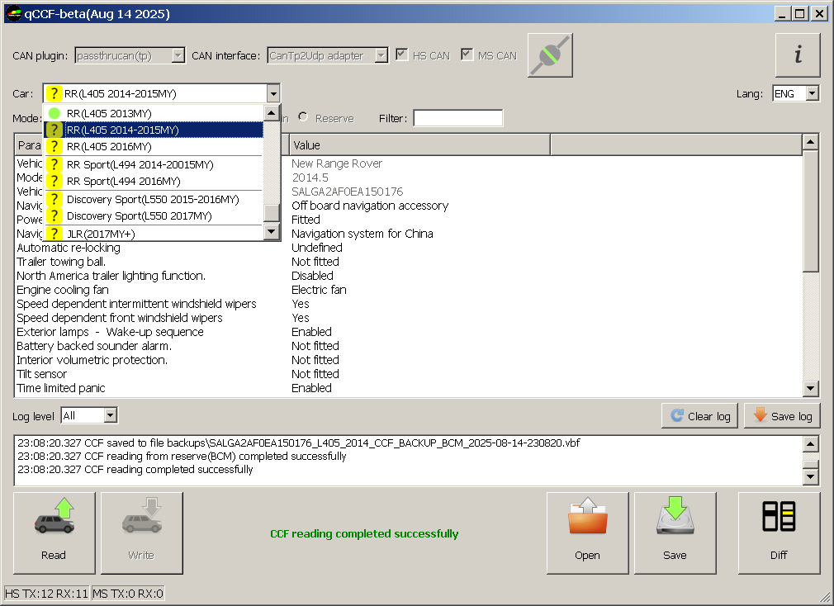Select Discovery Sport(L550 2017MY)

(154, 215)
